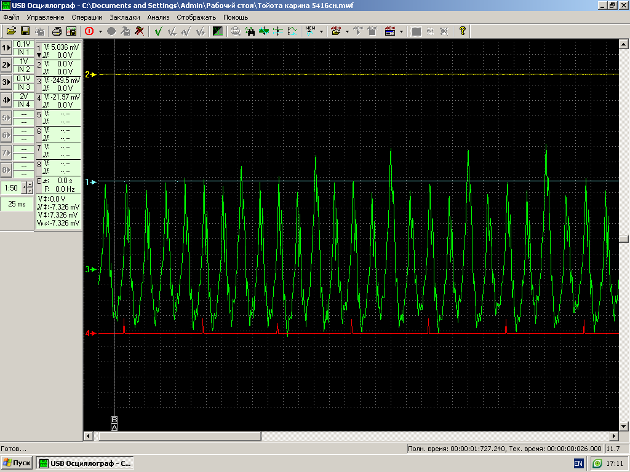Open the dropdown next to MEM icon
The image size is (630, 472).
point(321,31)
